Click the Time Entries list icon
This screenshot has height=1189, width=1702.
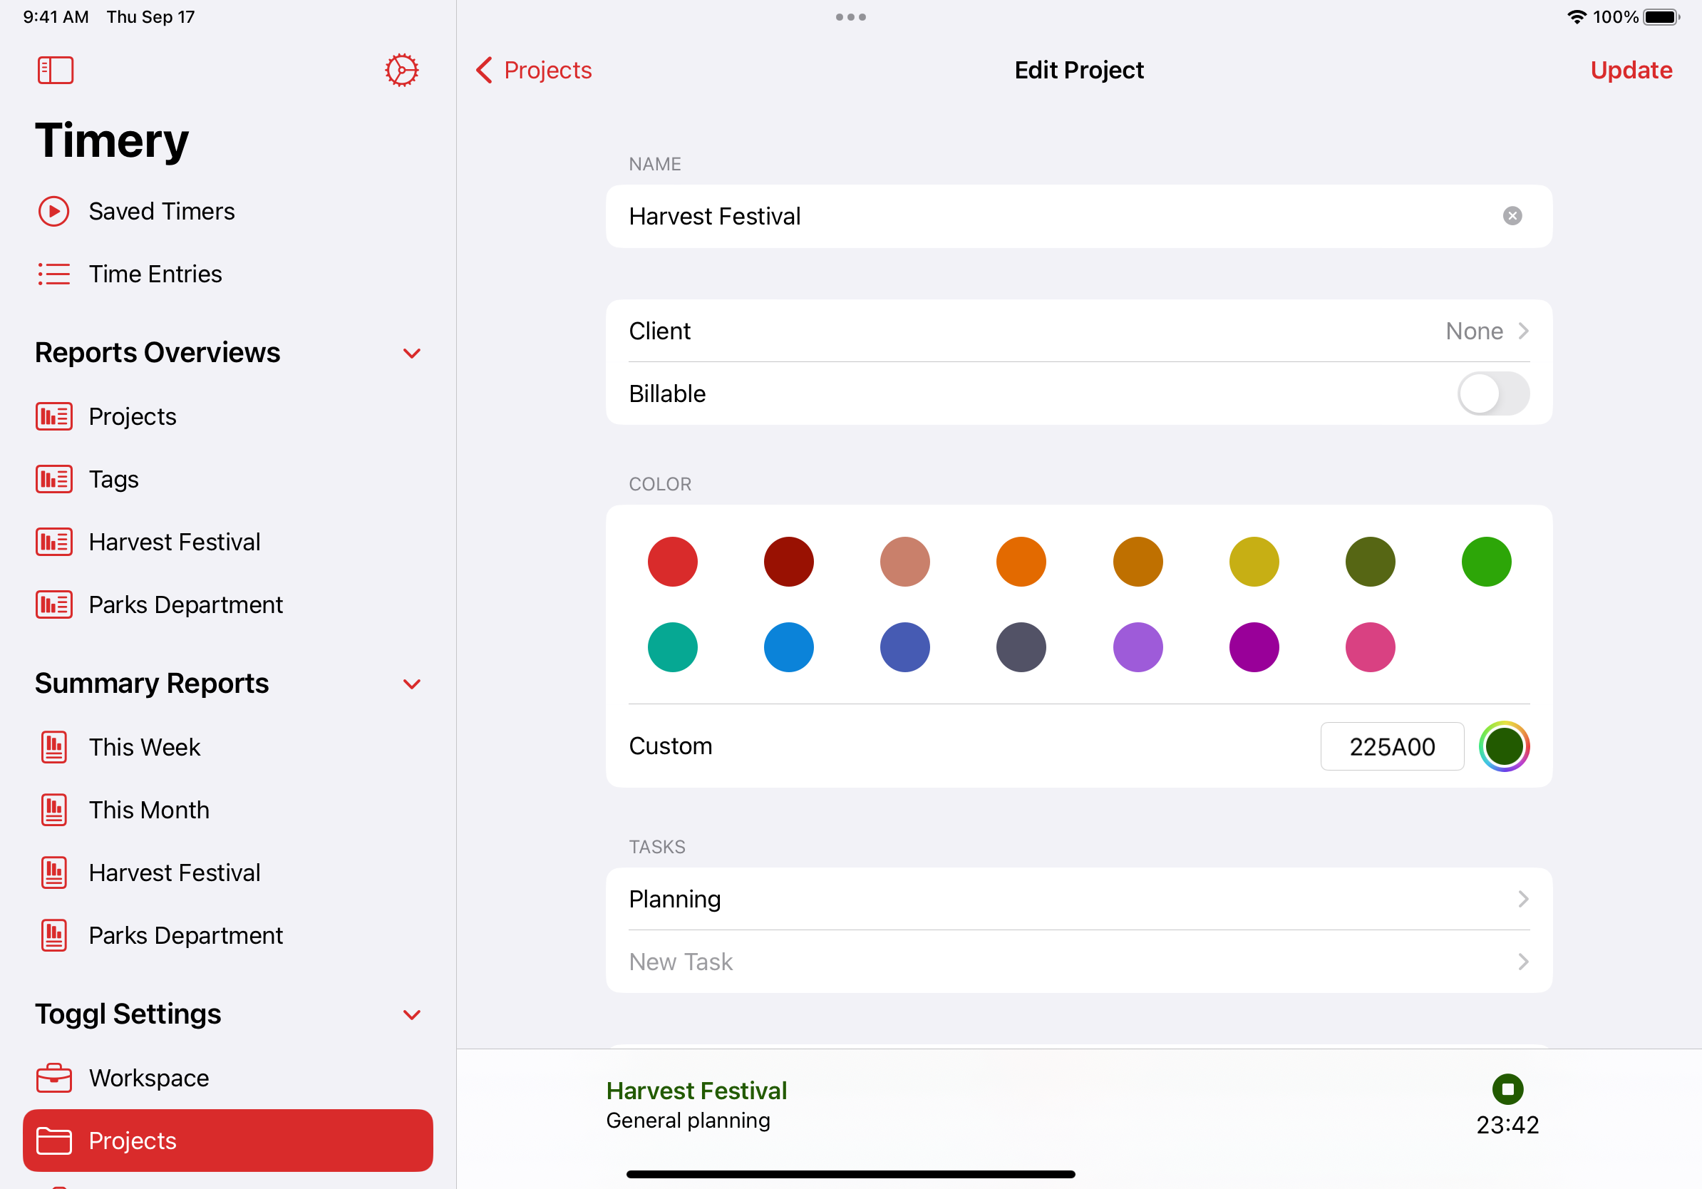coord(54,274)
